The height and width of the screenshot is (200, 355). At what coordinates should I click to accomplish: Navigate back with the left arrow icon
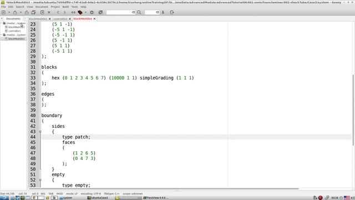(58, 12)
